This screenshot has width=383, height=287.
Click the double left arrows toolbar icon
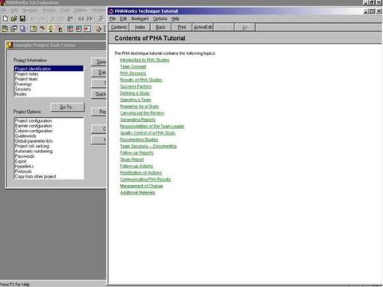tap(81, 18)
